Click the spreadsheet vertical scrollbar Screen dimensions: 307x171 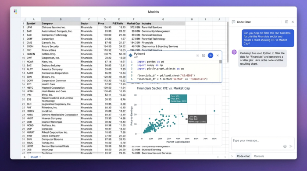pos(228,42)
